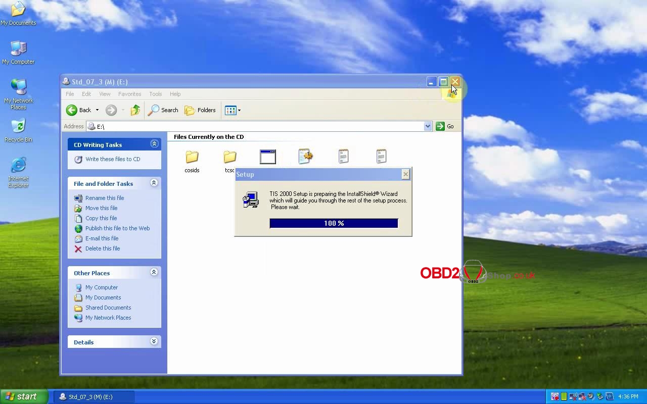This screenshot has height=404, width=647.
Task: Click the 'Delete this file' link
Action: click(x=102, y=248)
